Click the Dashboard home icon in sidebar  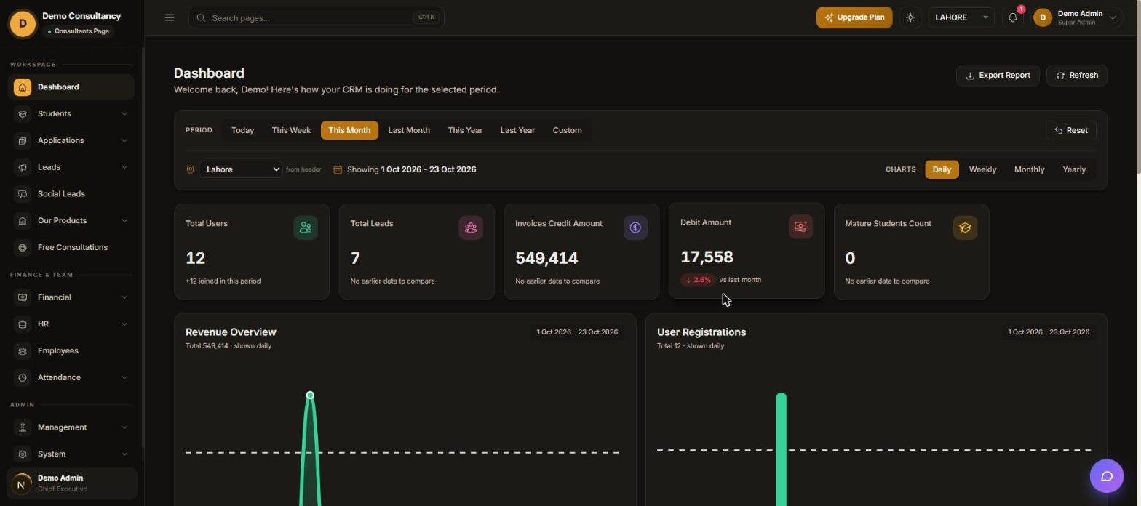[x=23, y=87]
